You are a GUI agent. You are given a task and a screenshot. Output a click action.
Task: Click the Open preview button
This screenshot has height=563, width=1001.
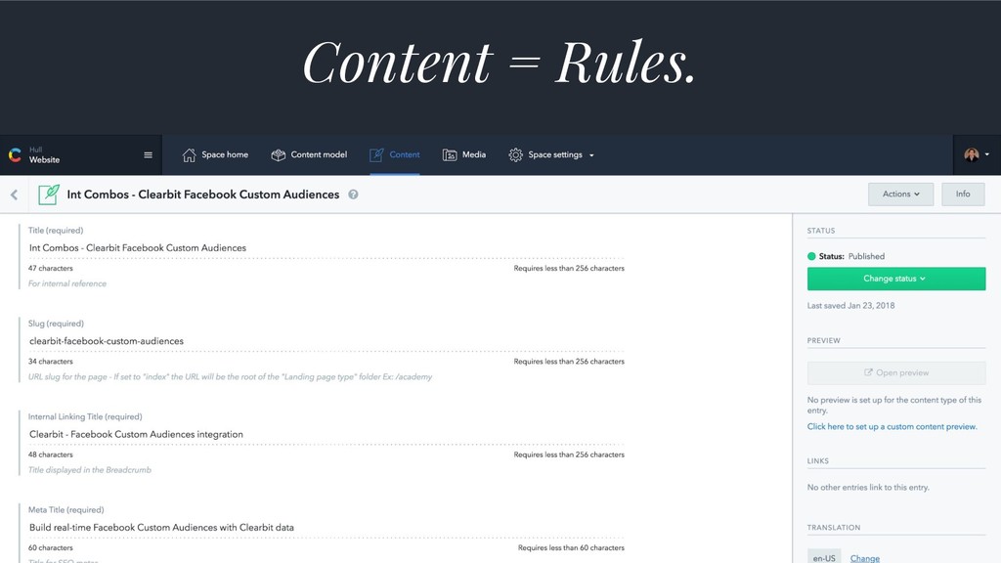[895, 372]
